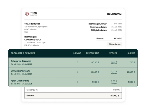Viewport: 146px width, 110px height.
Task: Click the Rechnungsdatum label
Action: click(x=98, y=27)
